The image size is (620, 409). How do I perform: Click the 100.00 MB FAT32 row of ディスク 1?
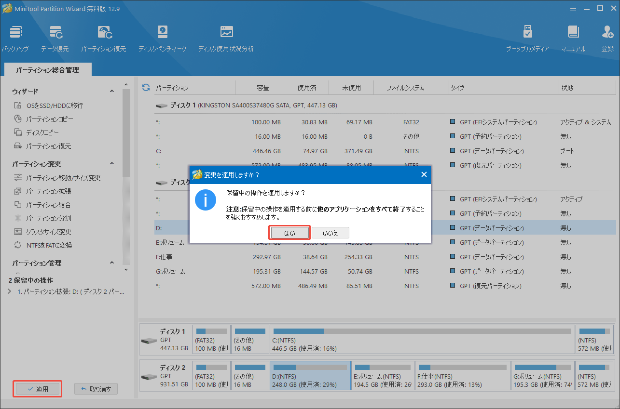[385, 122]
